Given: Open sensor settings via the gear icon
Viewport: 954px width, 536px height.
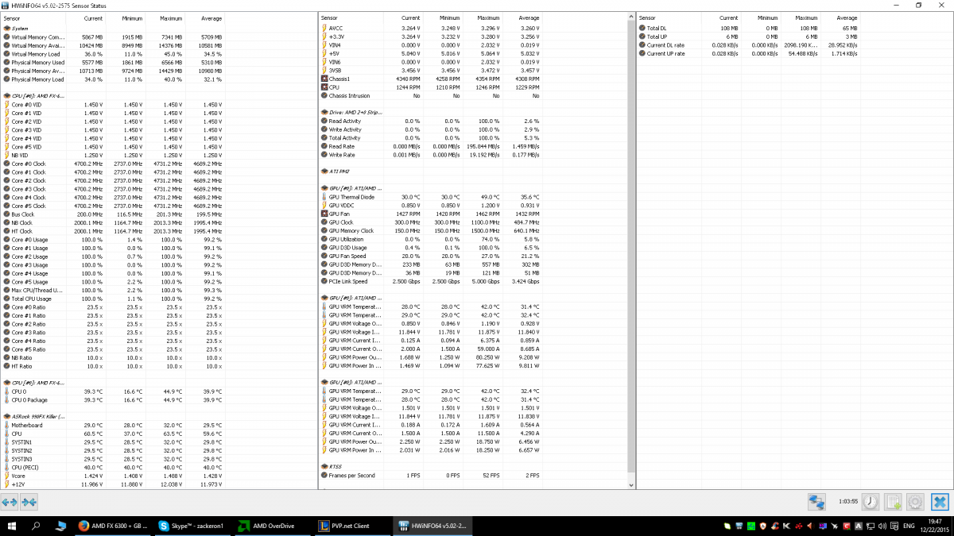Looking at the screenshot, I should pos(916,502).
